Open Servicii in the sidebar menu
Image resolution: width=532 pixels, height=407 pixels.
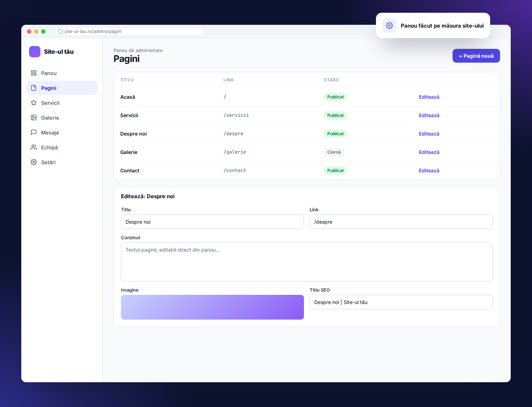click(62, 103)
